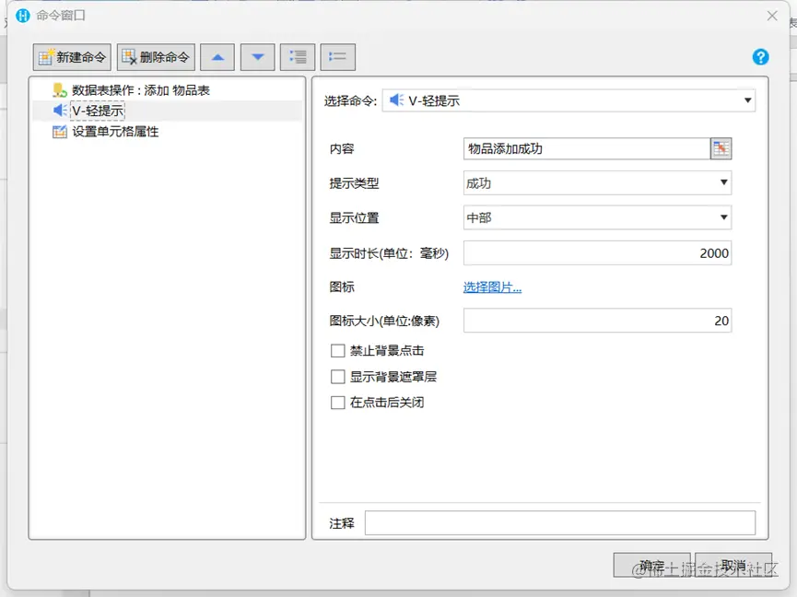Enable the 禁止背景点击 checkbox
This screenshot has width=797, height=597.
tap(337, 350)
